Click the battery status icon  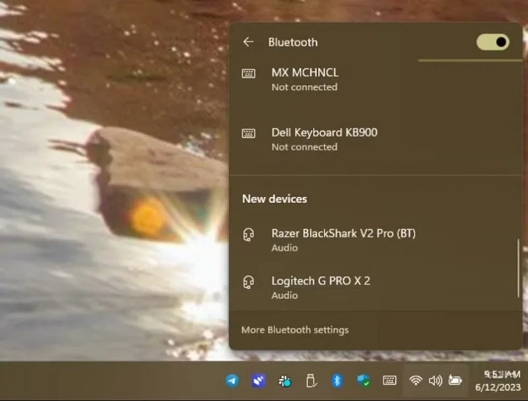455,381
